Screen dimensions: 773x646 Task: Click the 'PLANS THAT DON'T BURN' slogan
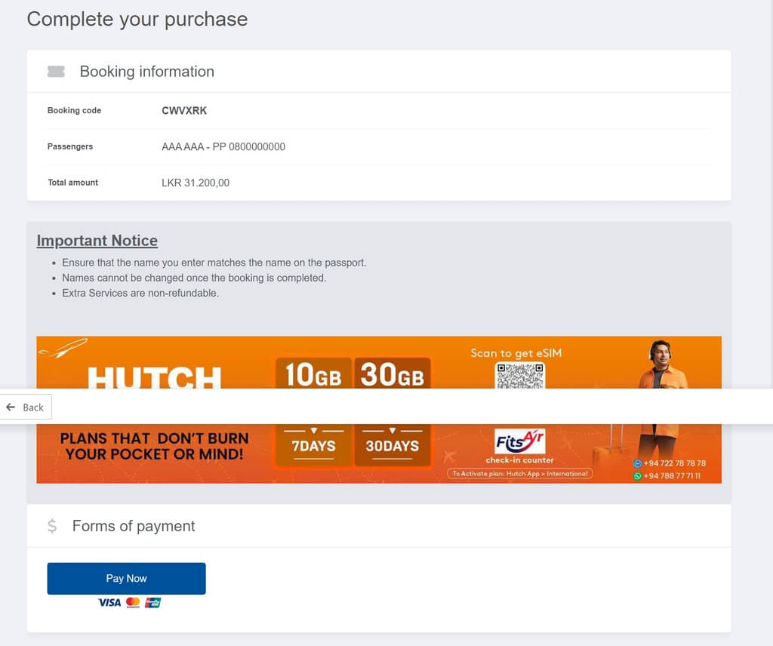154,446
